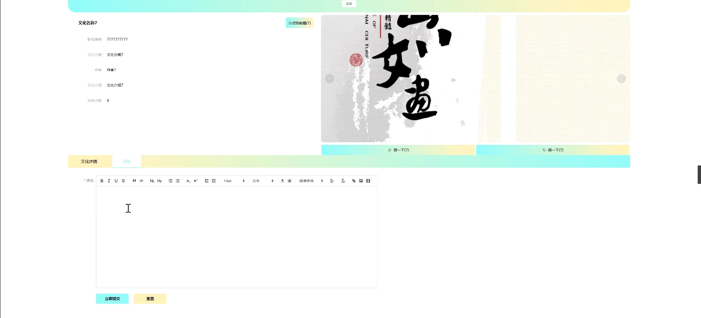Select the number value 7777777777
The width and height of the screenshot is (701, 318).
point(117,39)
